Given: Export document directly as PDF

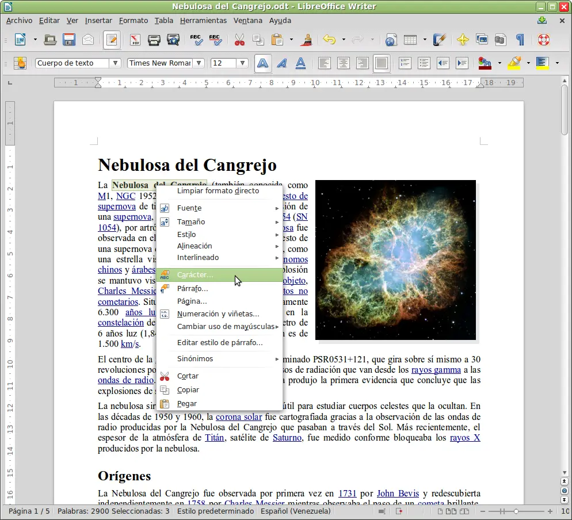Looking at the screenshot, I should (x=135, y=40).
